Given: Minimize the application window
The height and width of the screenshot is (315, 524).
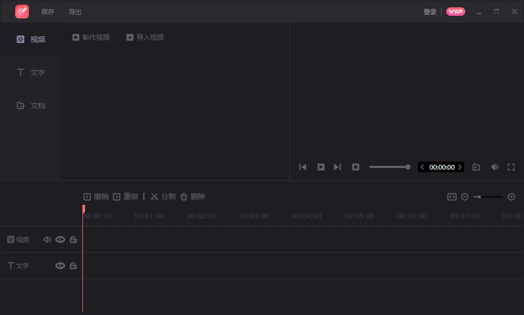Looking at the screenshot, I should [479, 12].
